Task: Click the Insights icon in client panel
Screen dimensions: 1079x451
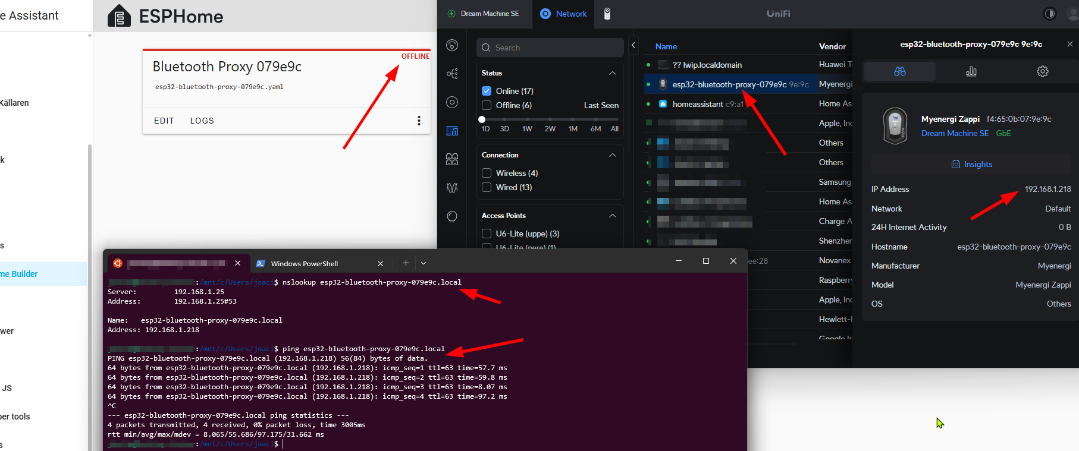Action: coord(956,164)
